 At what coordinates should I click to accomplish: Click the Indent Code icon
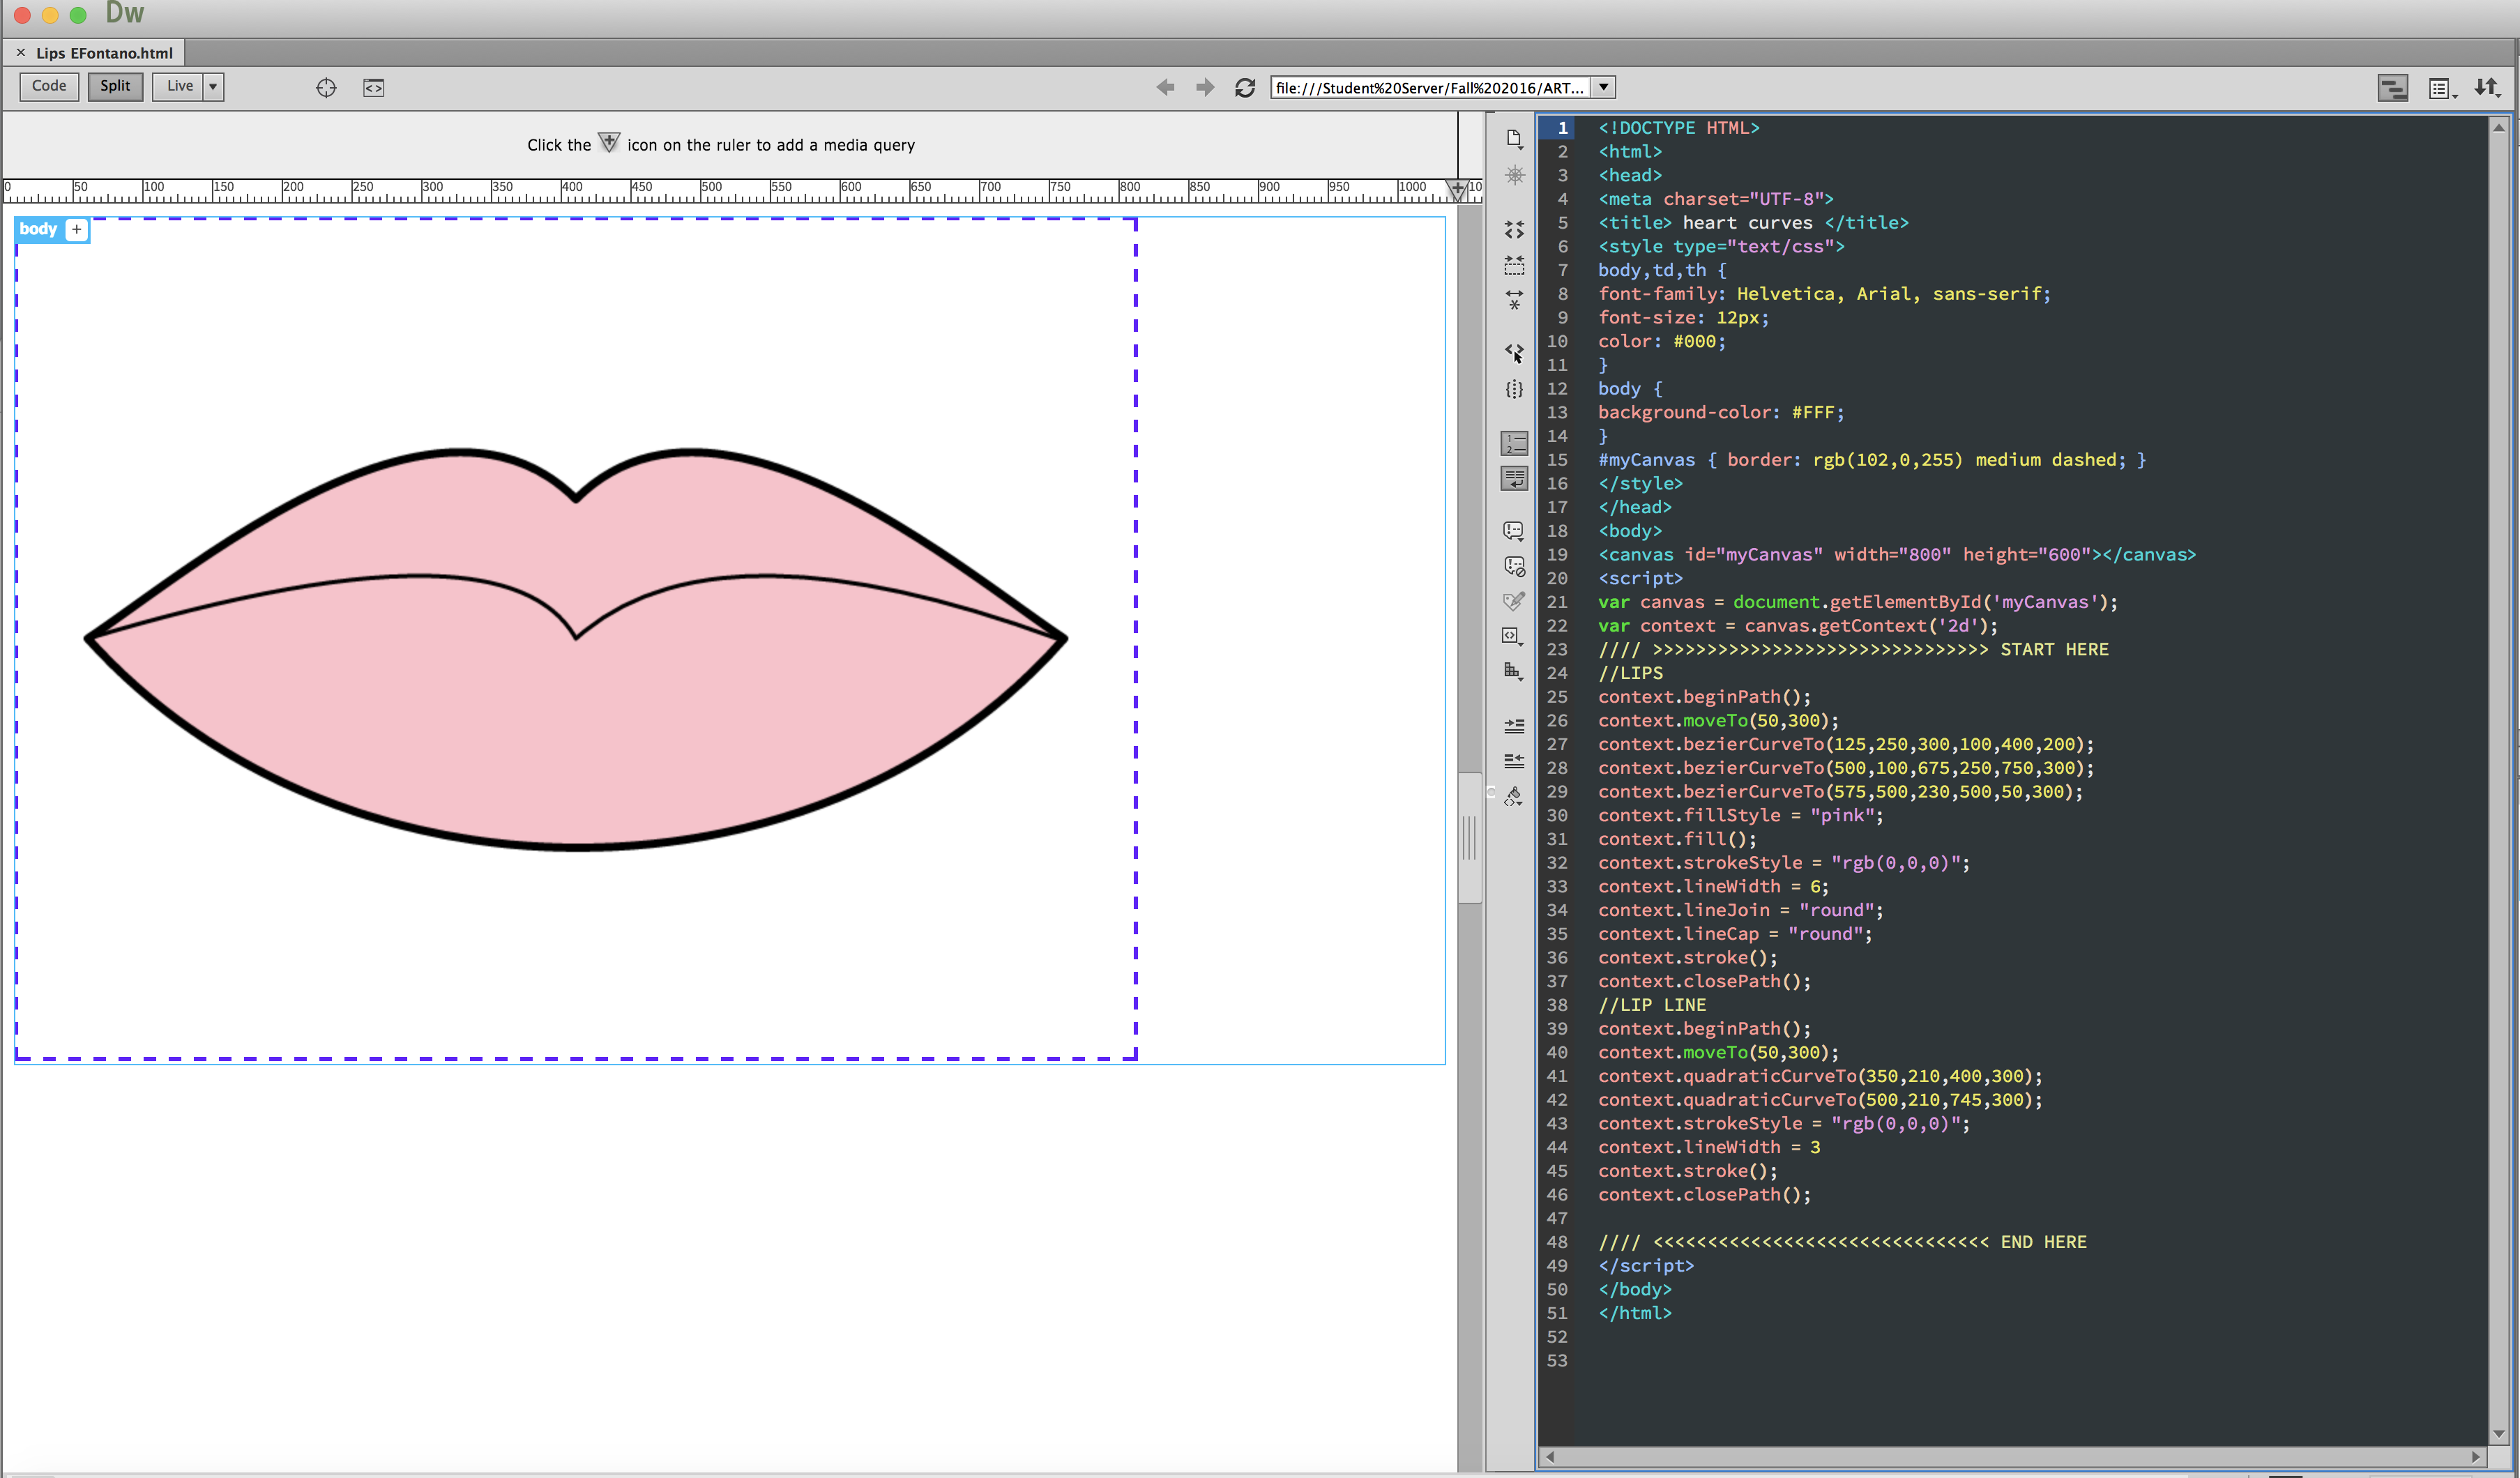pos(1514,726)
